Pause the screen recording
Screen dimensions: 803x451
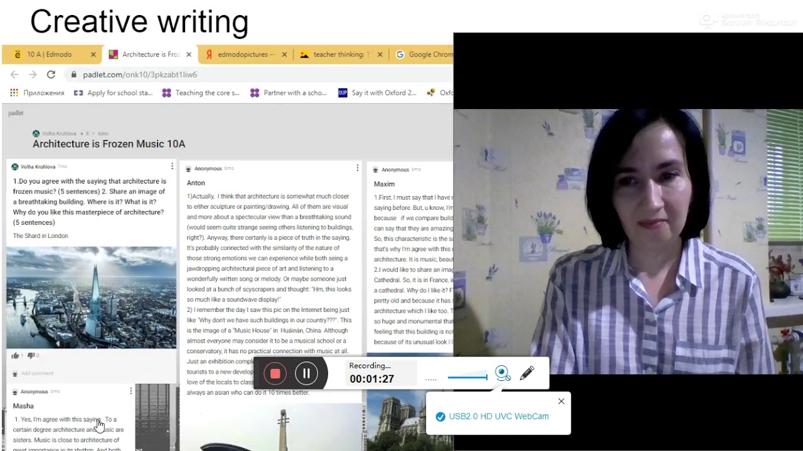(x=306, y=374)
